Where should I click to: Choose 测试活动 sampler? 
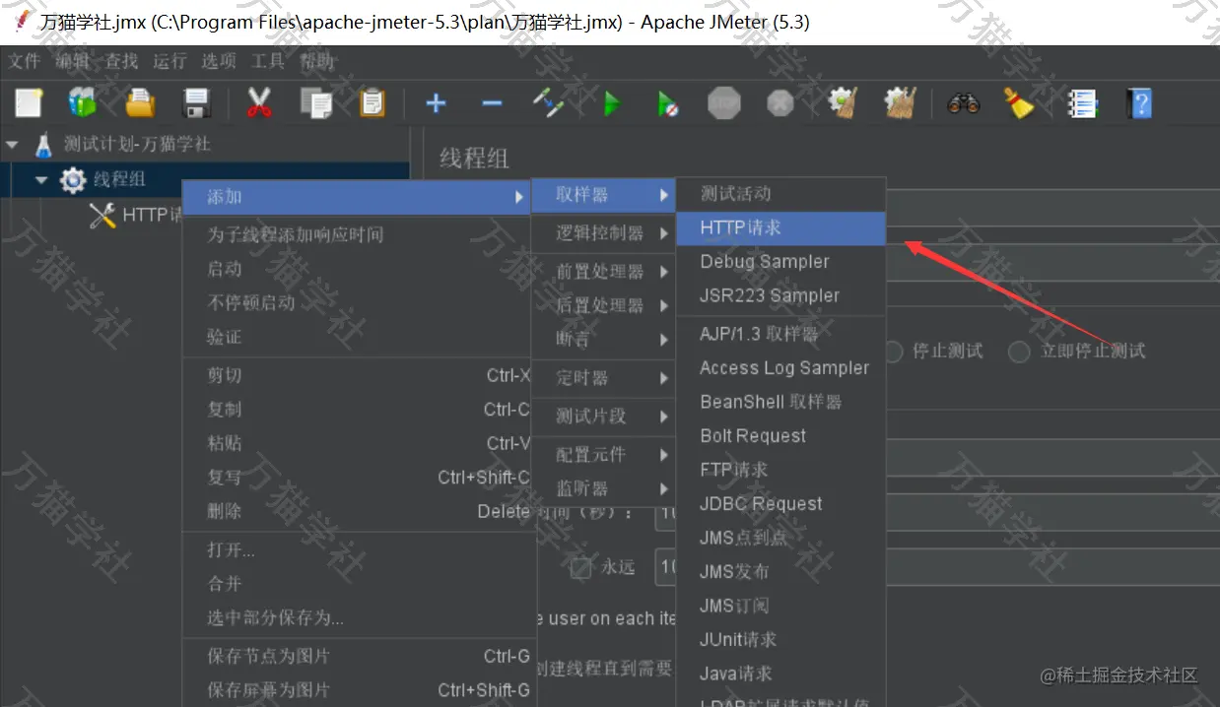tap(781, 194)
